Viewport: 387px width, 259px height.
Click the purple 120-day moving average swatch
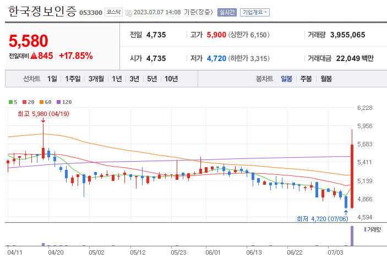pyautogui.click(x=58, y=102)
